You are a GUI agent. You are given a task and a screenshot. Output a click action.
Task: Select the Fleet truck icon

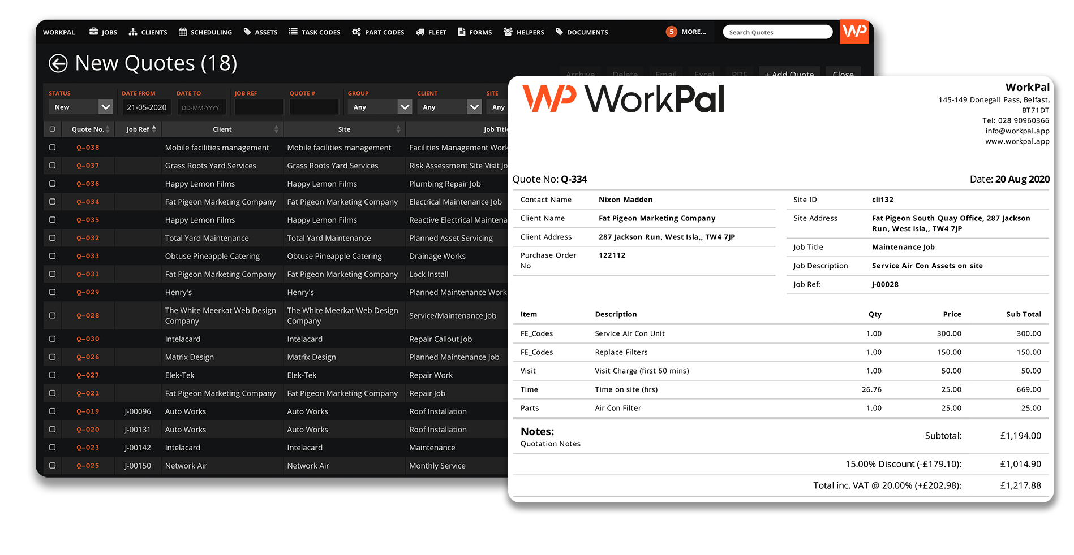[x=419, y=32]
